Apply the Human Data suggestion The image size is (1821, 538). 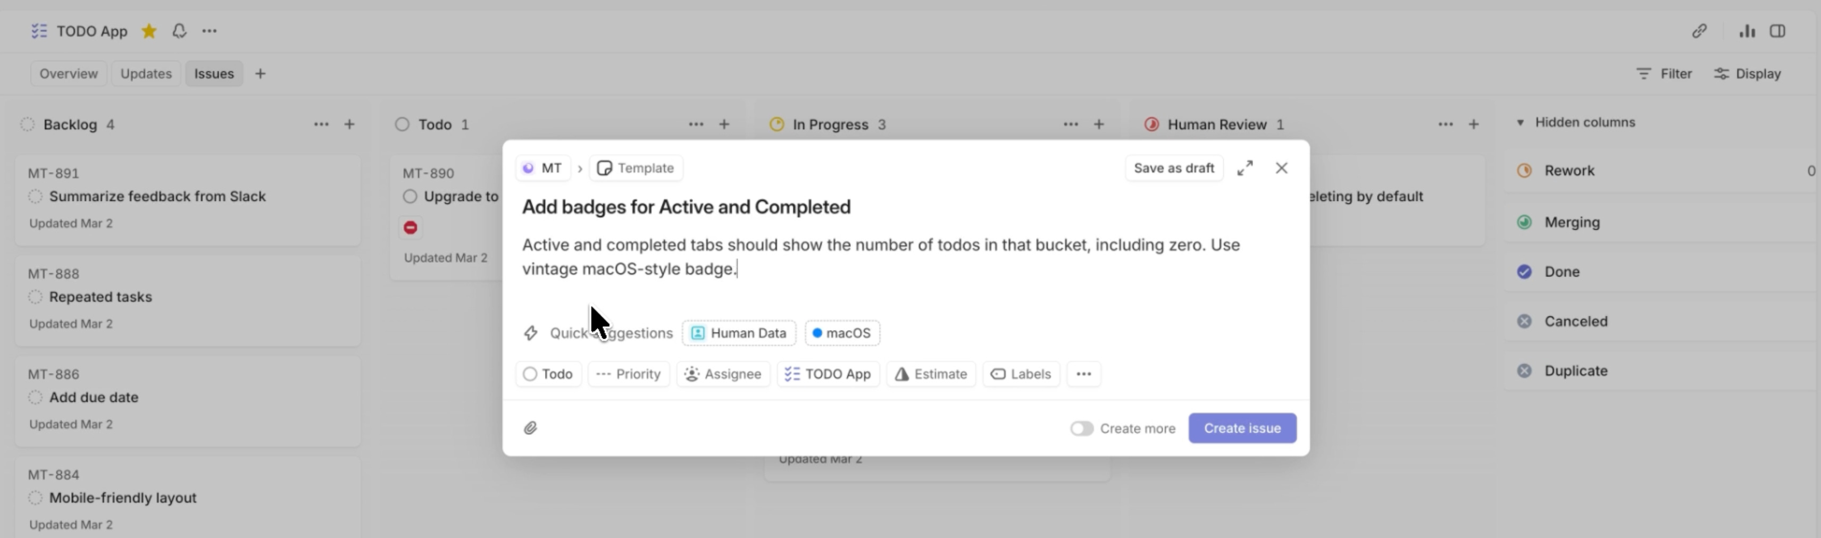(x=739, y=333)
